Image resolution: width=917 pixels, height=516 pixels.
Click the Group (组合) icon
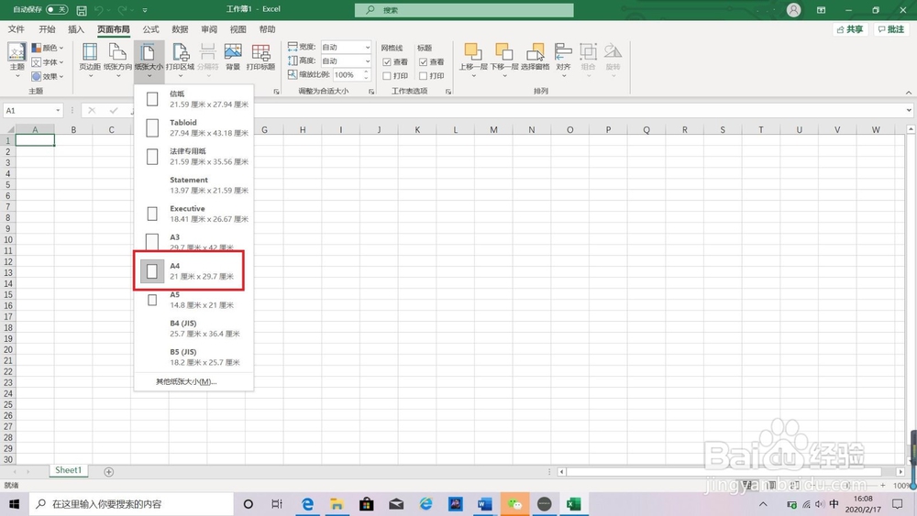click(589, 51)
